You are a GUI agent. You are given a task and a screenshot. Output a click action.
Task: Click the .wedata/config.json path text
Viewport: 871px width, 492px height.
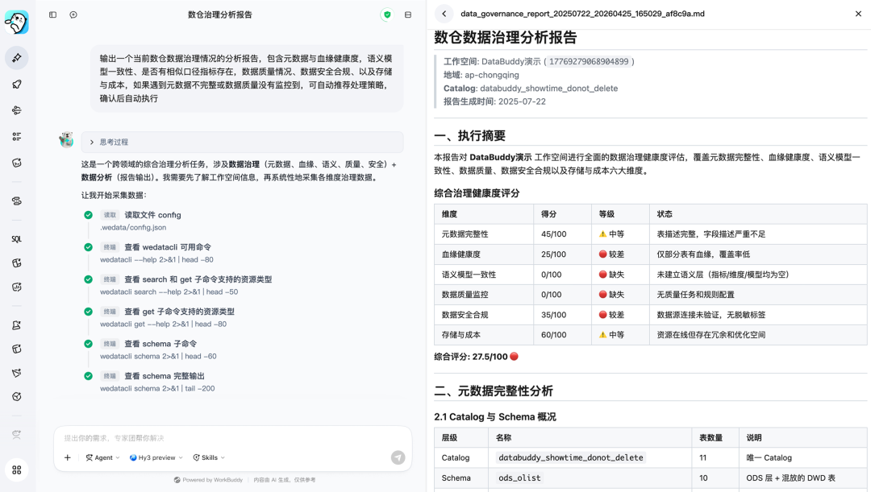pos(133,227)
